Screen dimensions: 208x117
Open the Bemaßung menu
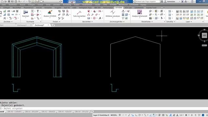[x=67, y=5]
